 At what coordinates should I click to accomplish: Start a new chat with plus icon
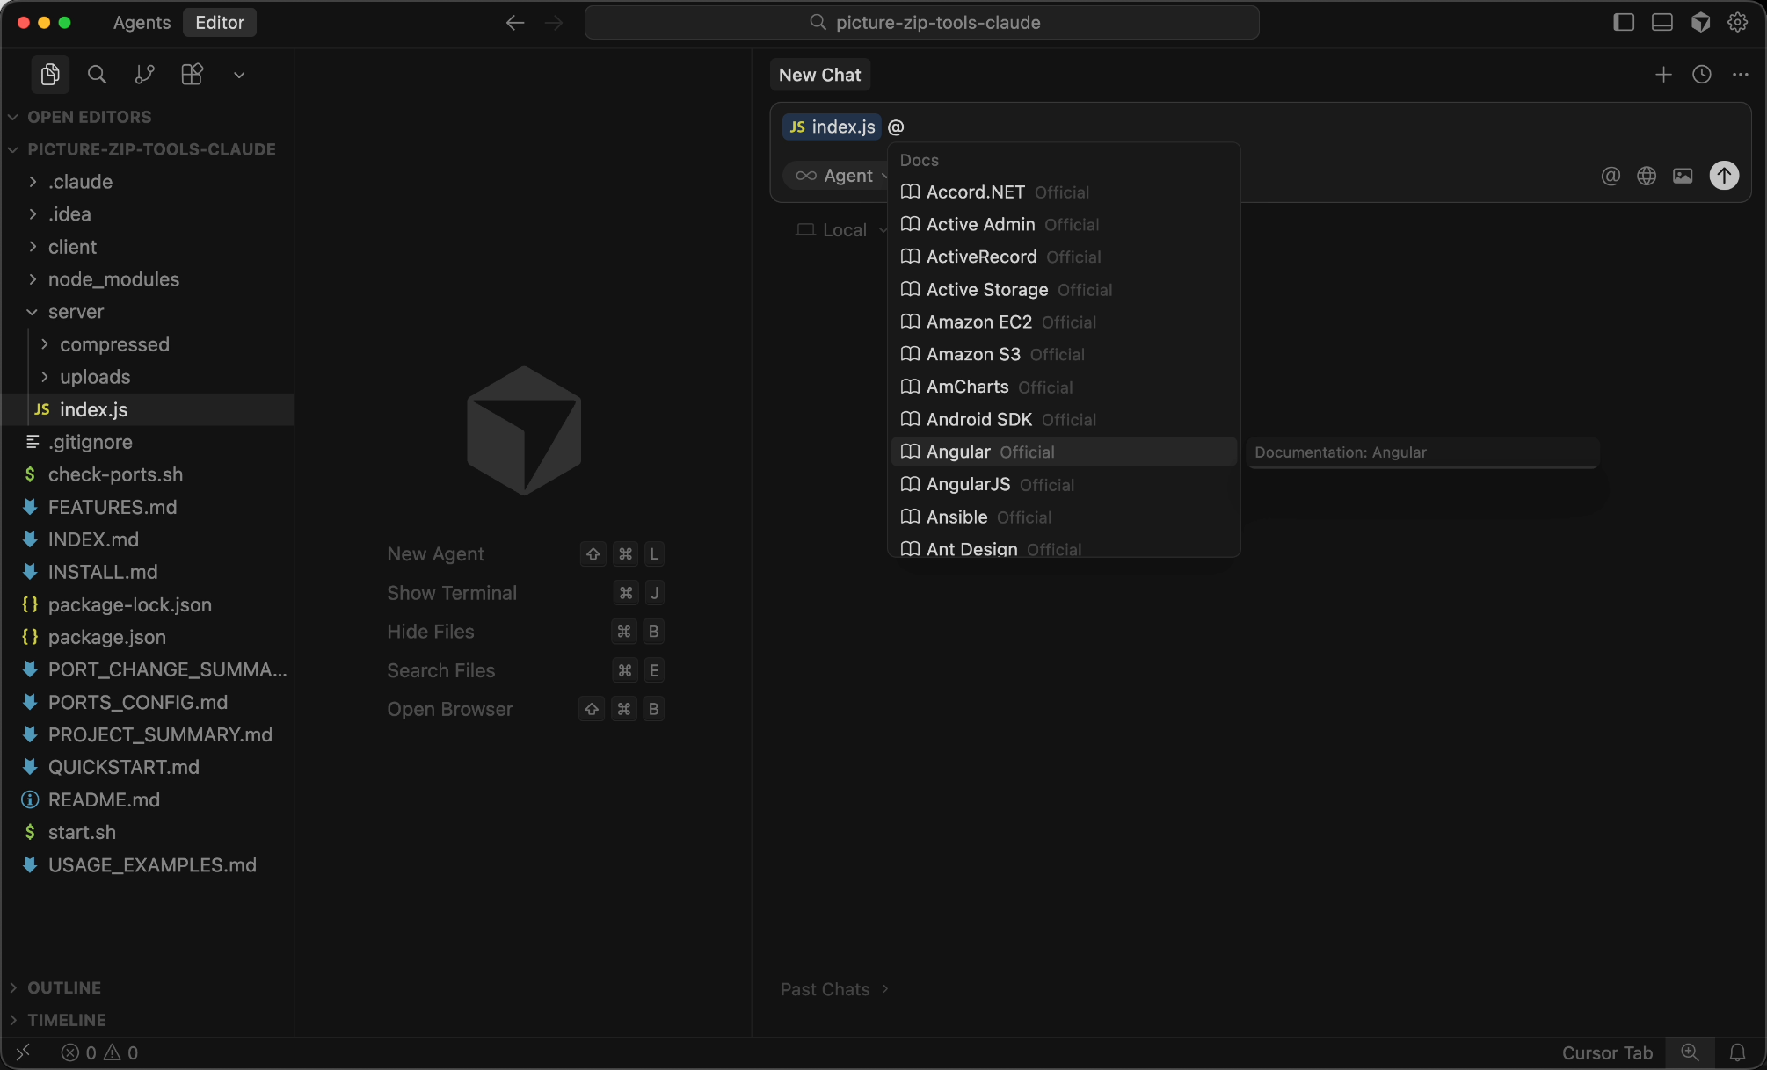click(1663, 75)
